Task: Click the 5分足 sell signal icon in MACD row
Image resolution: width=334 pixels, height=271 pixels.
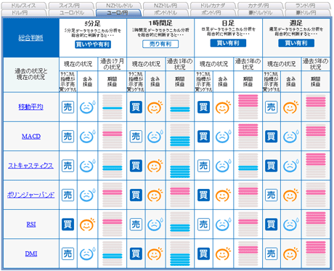Action: [x=68, y=137]
